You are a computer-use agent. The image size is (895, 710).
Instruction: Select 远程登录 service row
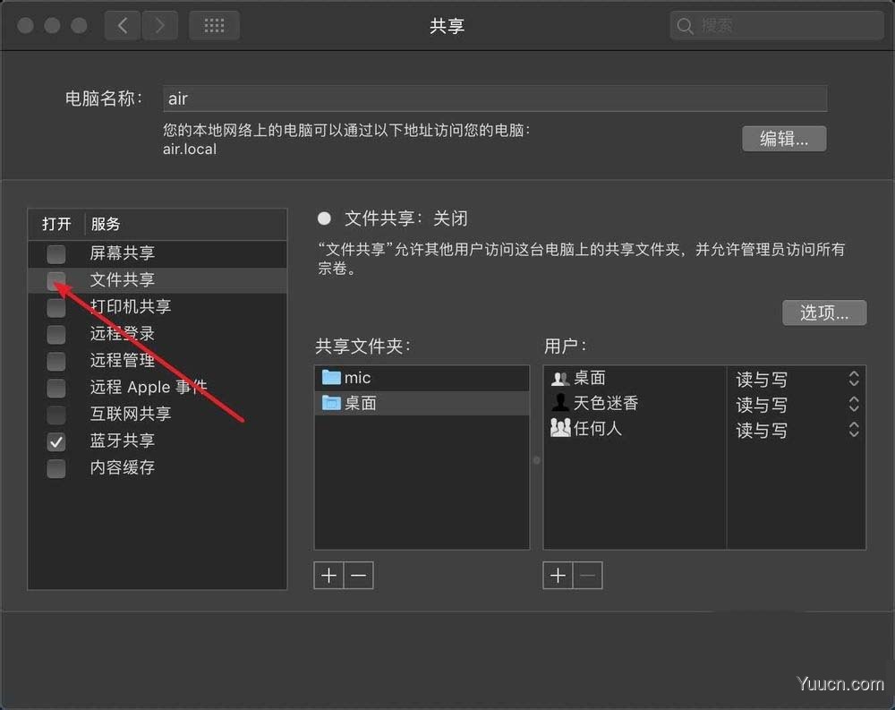pos(158,334)
